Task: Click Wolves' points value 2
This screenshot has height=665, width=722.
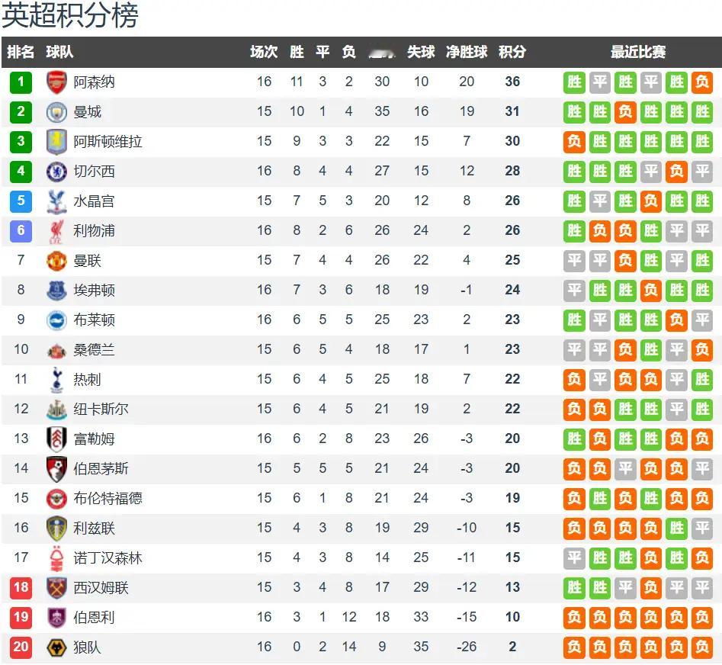Action: pyautogui.click(x=512, y=647)
